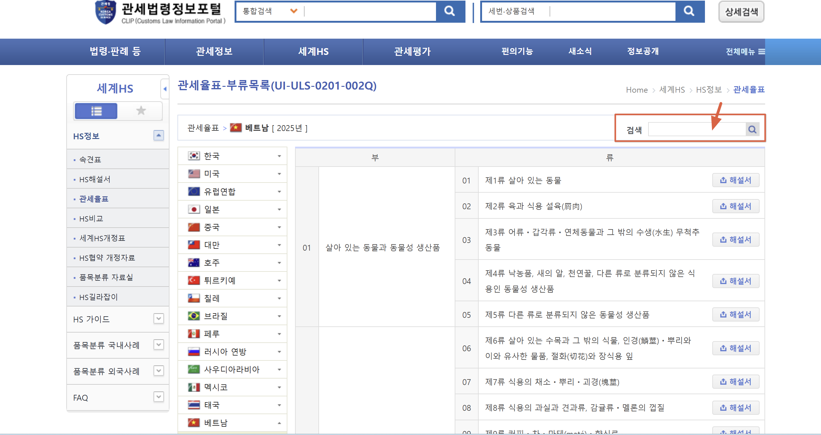821x435 pixels.
Task: Select the list view icon in sidebar
Action: [96, 111]
